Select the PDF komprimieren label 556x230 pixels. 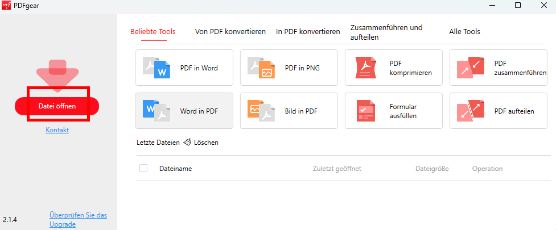tap(411, 68)
